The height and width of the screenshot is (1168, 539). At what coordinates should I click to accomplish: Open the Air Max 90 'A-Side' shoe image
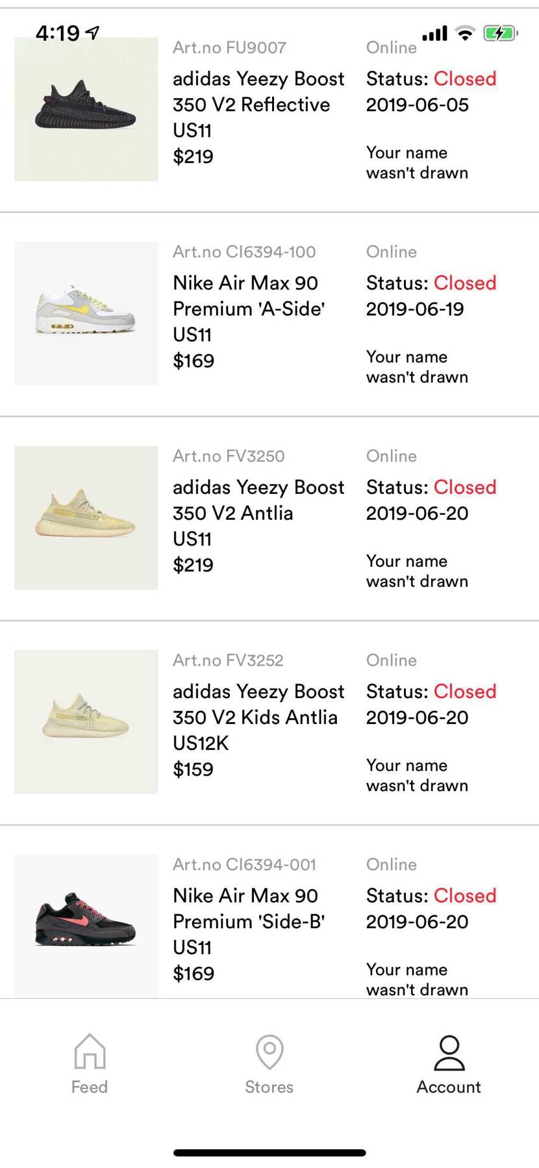86,313
